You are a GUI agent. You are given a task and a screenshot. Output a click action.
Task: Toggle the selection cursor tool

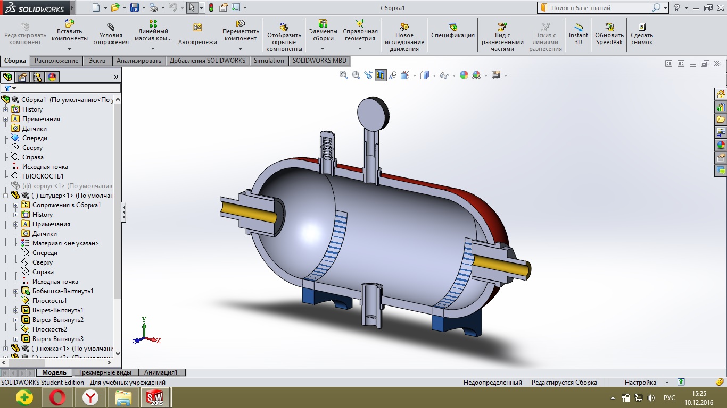coord(192,8)
